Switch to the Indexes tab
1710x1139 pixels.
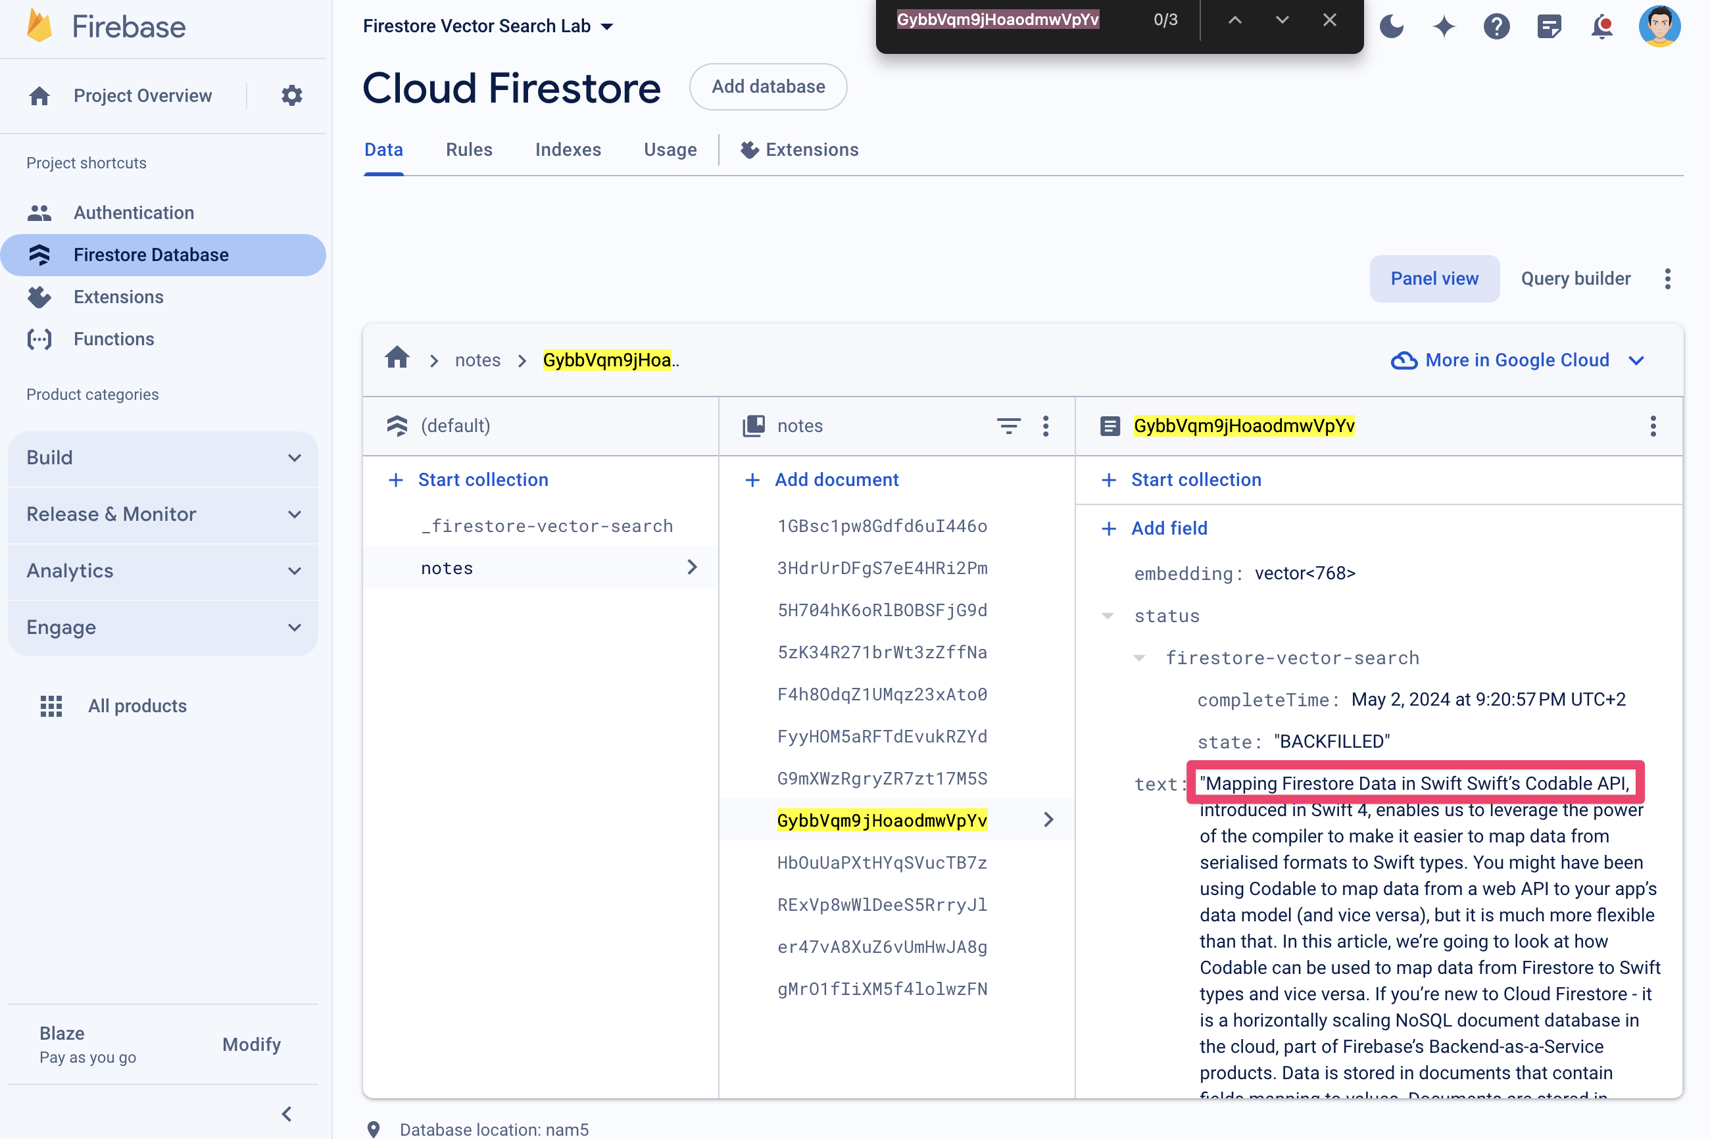coord(568,149)
